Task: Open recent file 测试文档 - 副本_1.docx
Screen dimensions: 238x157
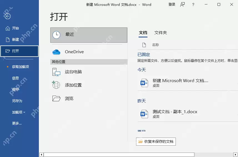Action: coord(188,114)
